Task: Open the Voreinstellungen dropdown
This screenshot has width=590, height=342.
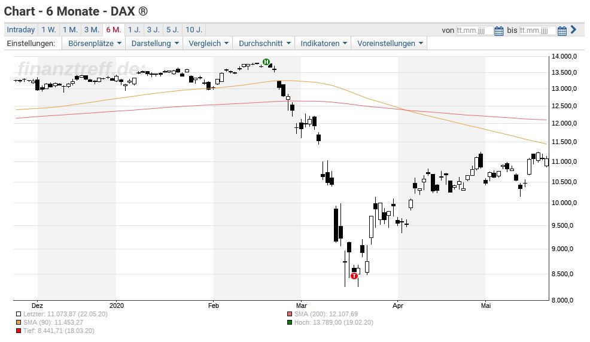Action: click(x=390, y=43)
